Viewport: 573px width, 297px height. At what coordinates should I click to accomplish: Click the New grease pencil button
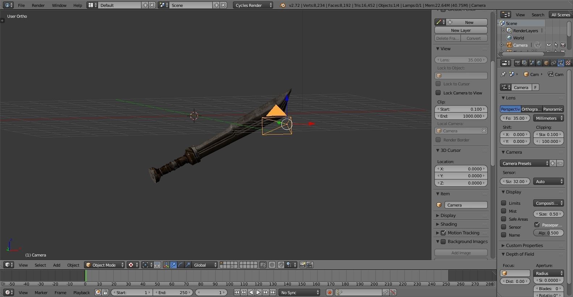coord(467,22)
